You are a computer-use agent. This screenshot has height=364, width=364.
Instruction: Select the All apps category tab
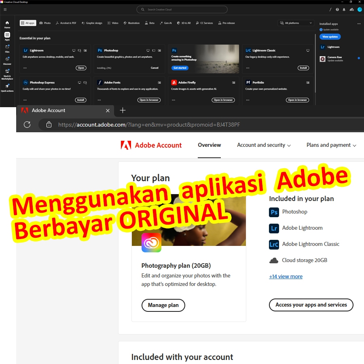28,23
